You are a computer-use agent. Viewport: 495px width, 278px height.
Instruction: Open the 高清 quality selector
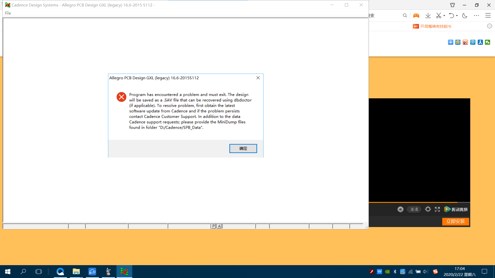pyautogui.click(x=414, y=210)
